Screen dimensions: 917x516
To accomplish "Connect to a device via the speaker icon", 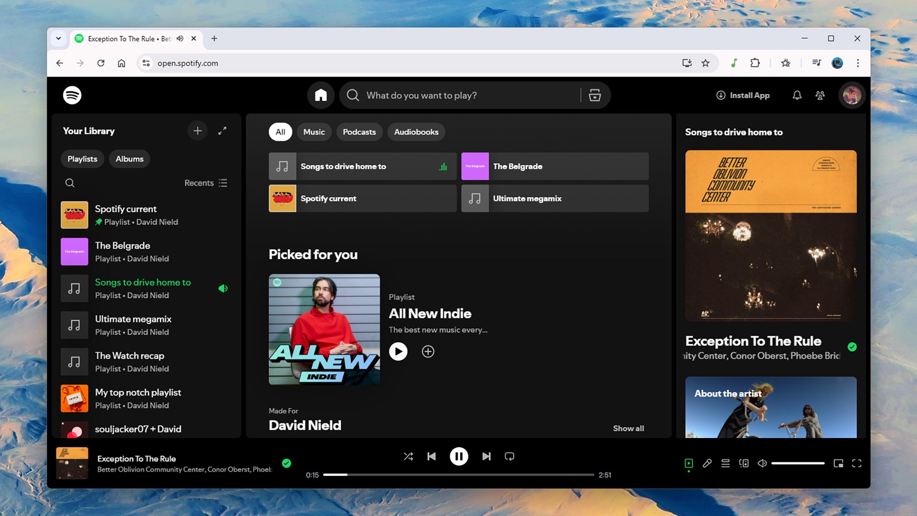I will (744, 463).
